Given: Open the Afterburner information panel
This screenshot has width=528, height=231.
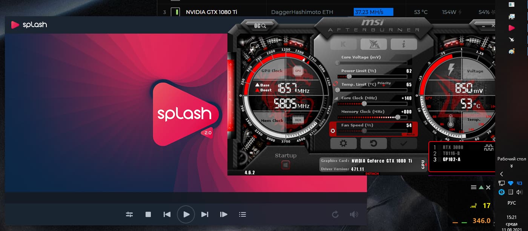Looking at the screenshot, I should click(404, 44).
